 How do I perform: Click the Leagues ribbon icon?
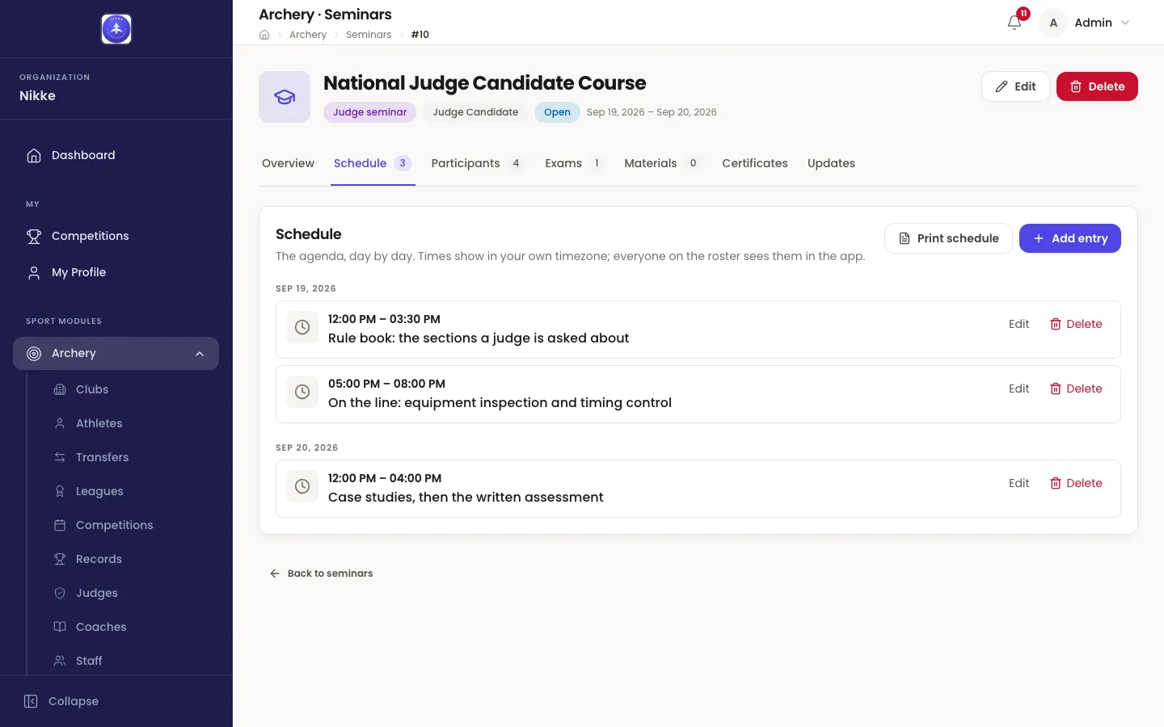pos(60,491)
